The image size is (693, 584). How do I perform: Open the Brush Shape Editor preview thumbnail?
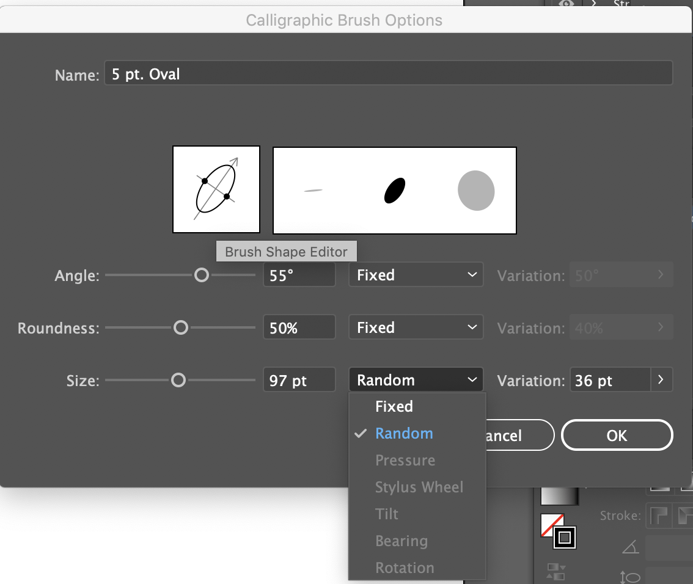(216, 189)
